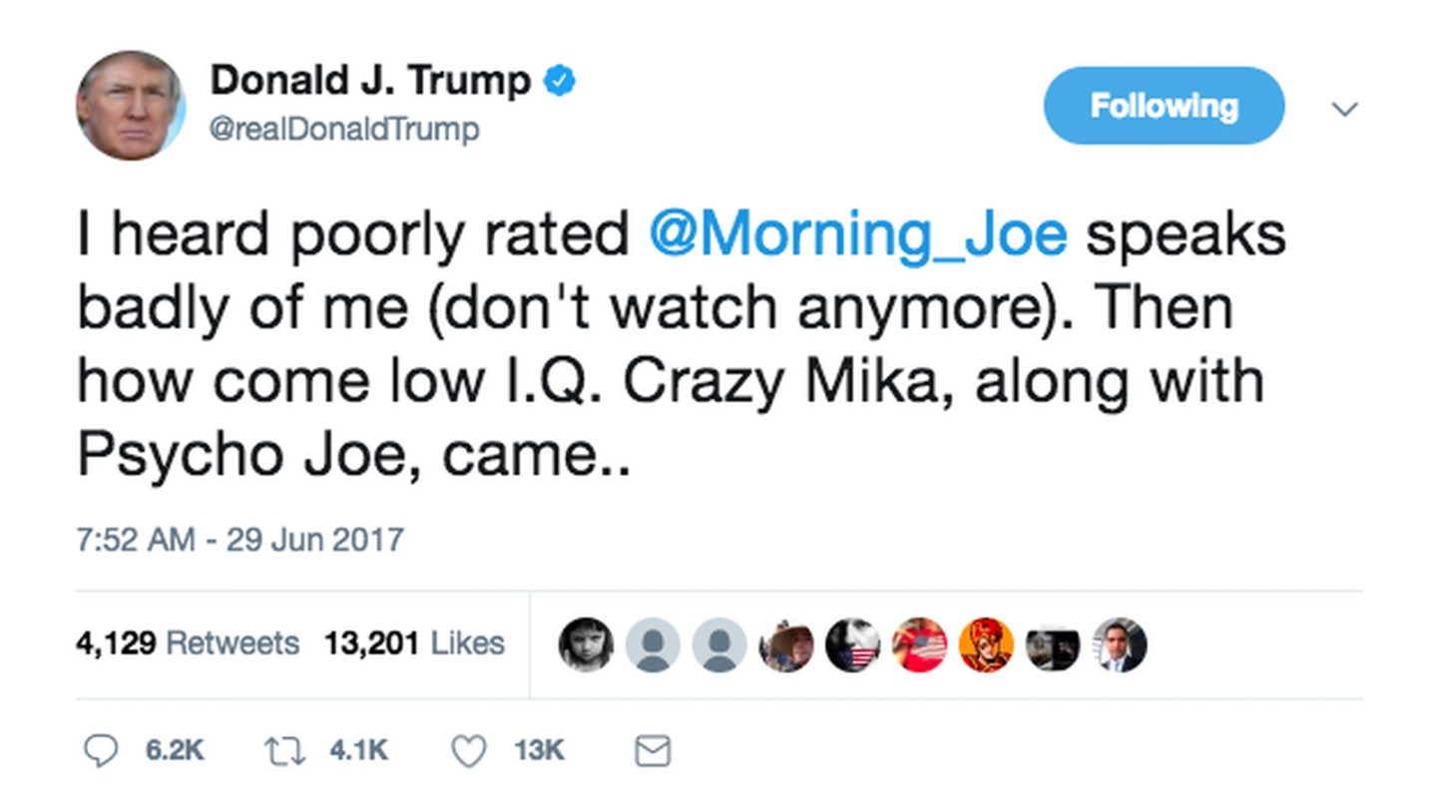Viewport: 1437px width, 808px height.
Task: Click the American flag liker avatar
Action: (920, 644)
